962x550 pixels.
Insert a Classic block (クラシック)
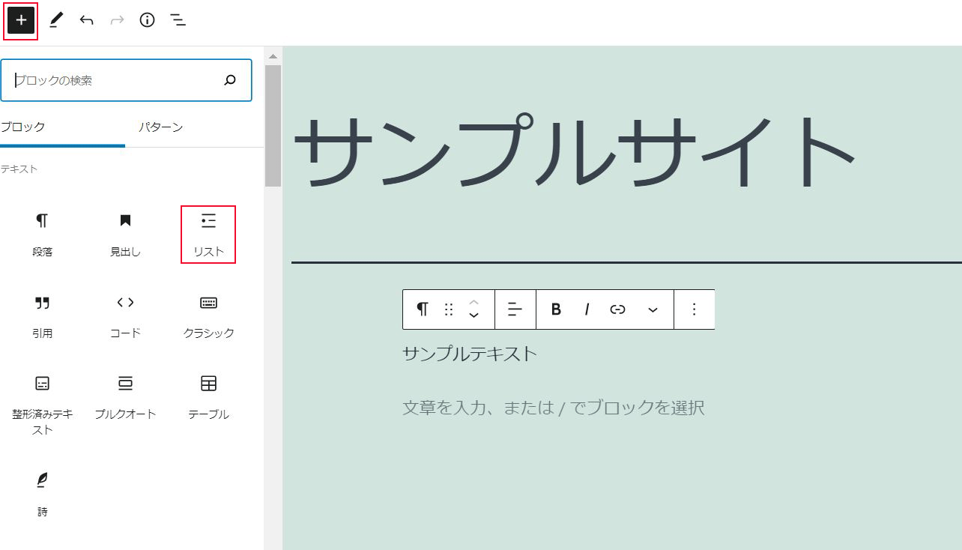pos(208,315)
